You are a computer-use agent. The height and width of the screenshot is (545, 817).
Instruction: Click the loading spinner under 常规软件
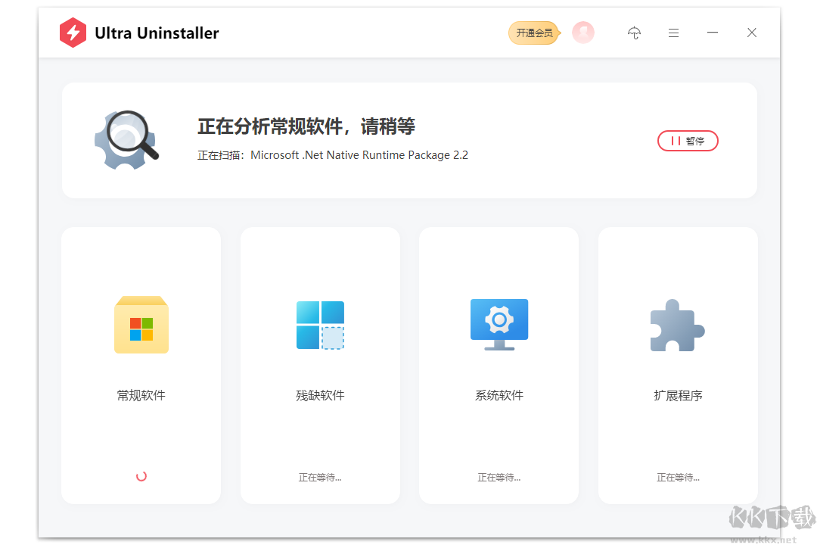(x=141, y=476)
